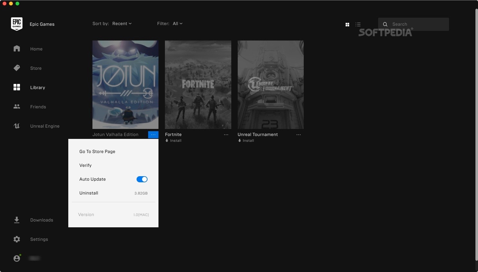Click the Store tag icon
This screenshot has width=478, height=272.
point(17,68)
